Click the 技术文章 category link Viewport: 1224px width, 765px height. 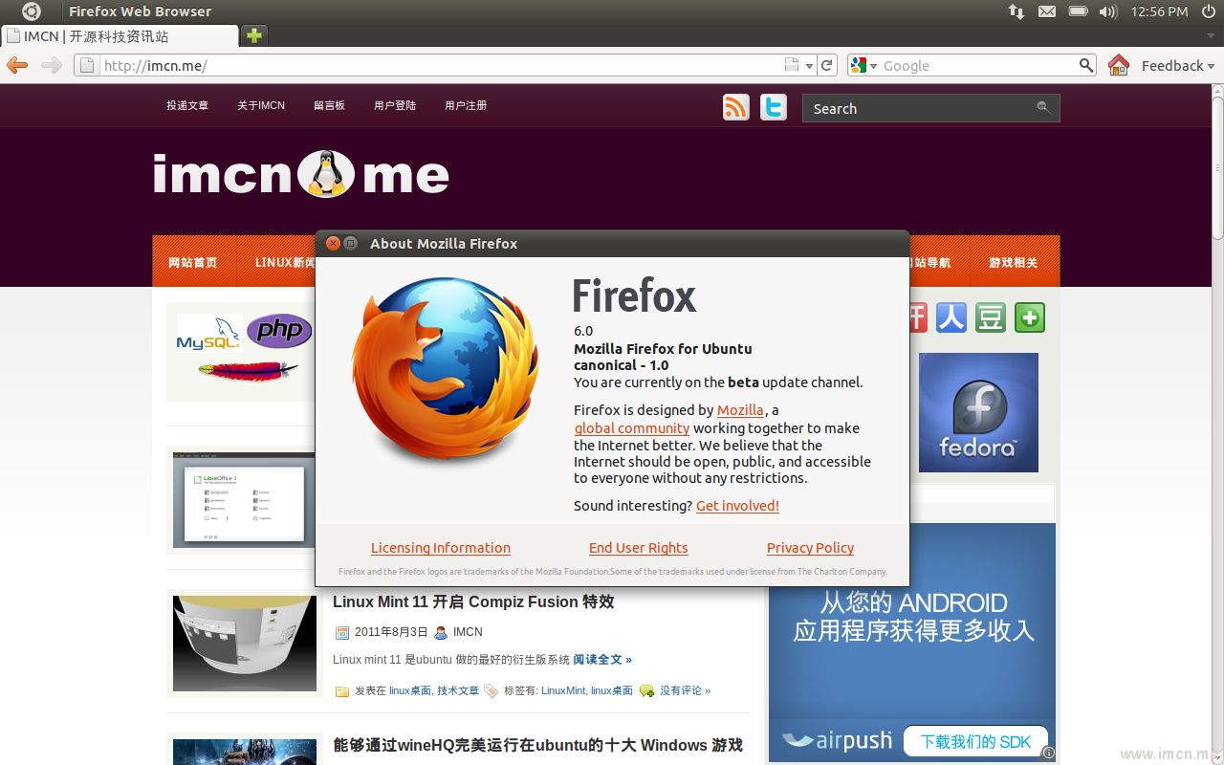coord(458,690)
